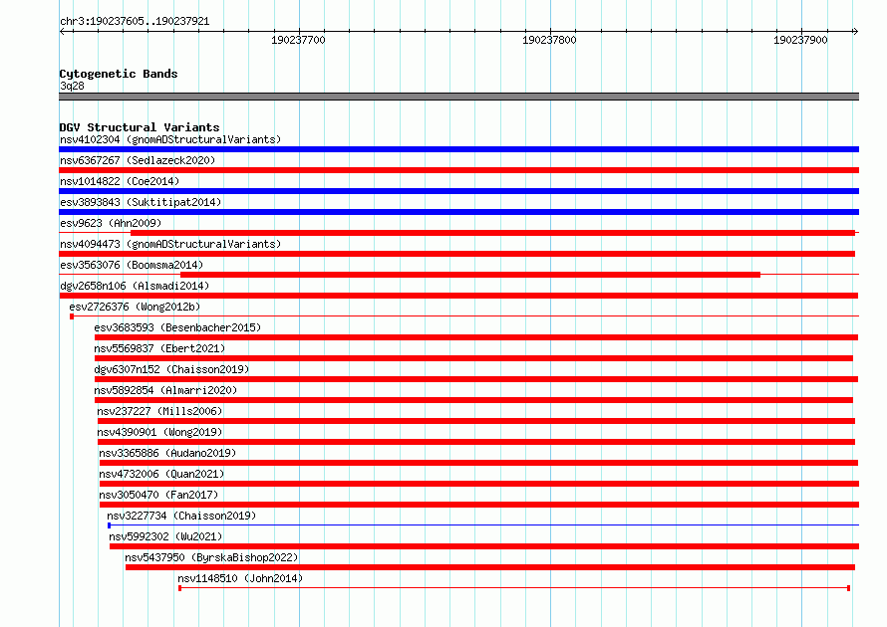
Task: Select the esv9623 (Ahn2009) label
Action: coord(111,223)
